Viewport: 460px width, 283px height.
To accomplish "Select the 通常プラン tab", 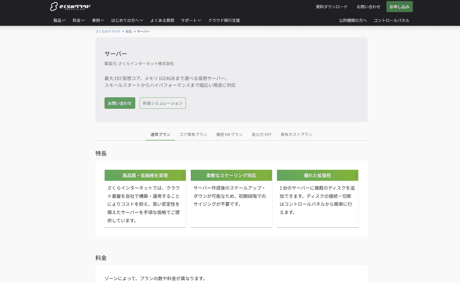I will pos(160,135).
